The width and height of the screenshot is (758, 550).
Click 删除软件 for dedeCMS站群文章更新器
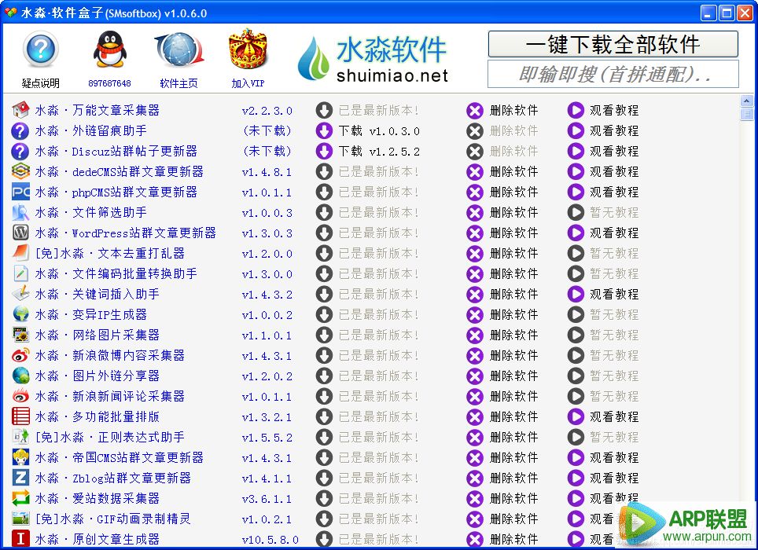tap(513, 171)
